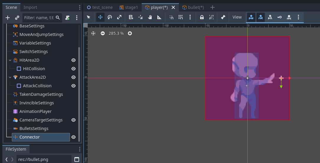Lock the selected node

[x=202, y=17]
